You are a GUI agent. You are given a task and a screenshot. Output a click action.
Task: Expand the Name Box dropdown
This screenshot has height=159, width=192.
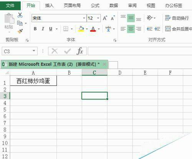point(34,51)
